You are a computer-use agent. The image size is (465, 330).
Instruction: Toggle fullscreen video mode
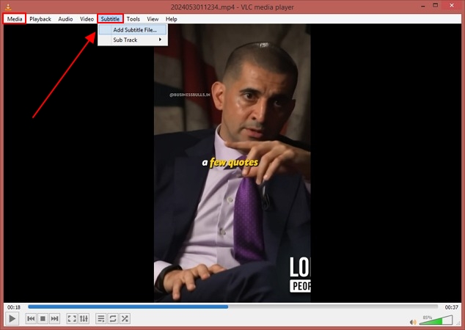[72, 319]
